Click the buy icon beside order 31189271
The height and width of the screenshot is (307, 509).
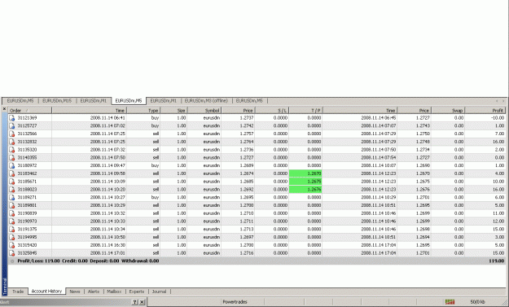12,197
